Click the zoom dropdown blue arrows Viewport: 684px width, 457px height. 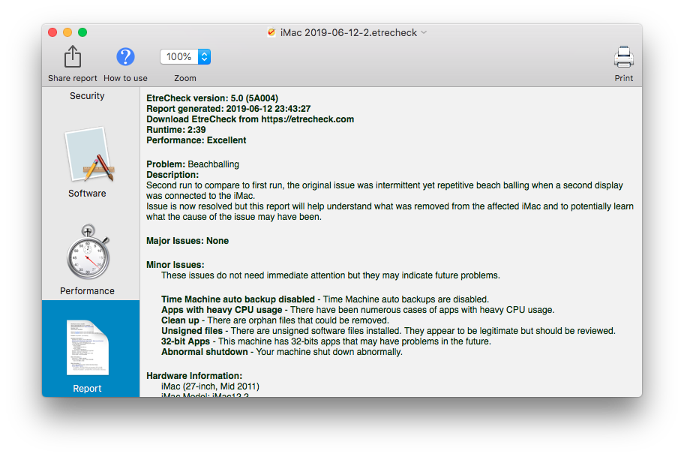[x=204, y=57]
